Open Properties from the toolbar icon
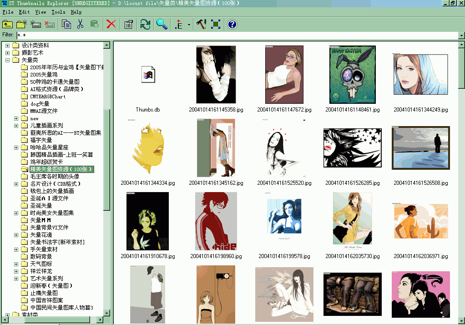The width and height of the screenshot is (465, 325). [128, 24]
